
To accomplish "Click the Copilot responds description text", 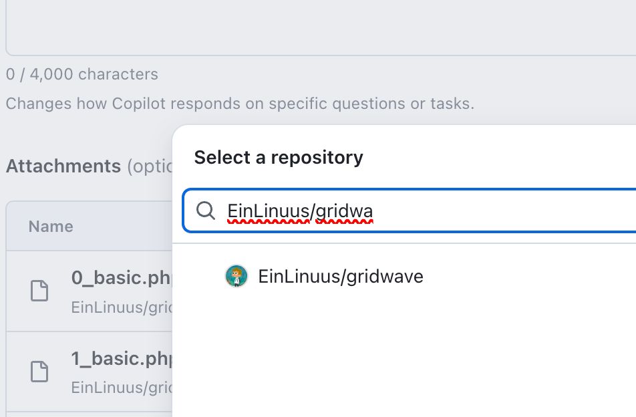I will (240, 104).
